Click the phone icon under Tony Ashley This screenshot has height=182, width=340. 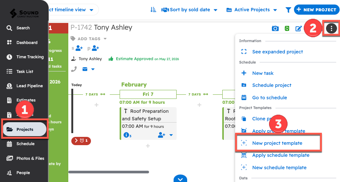coord(74,69)
